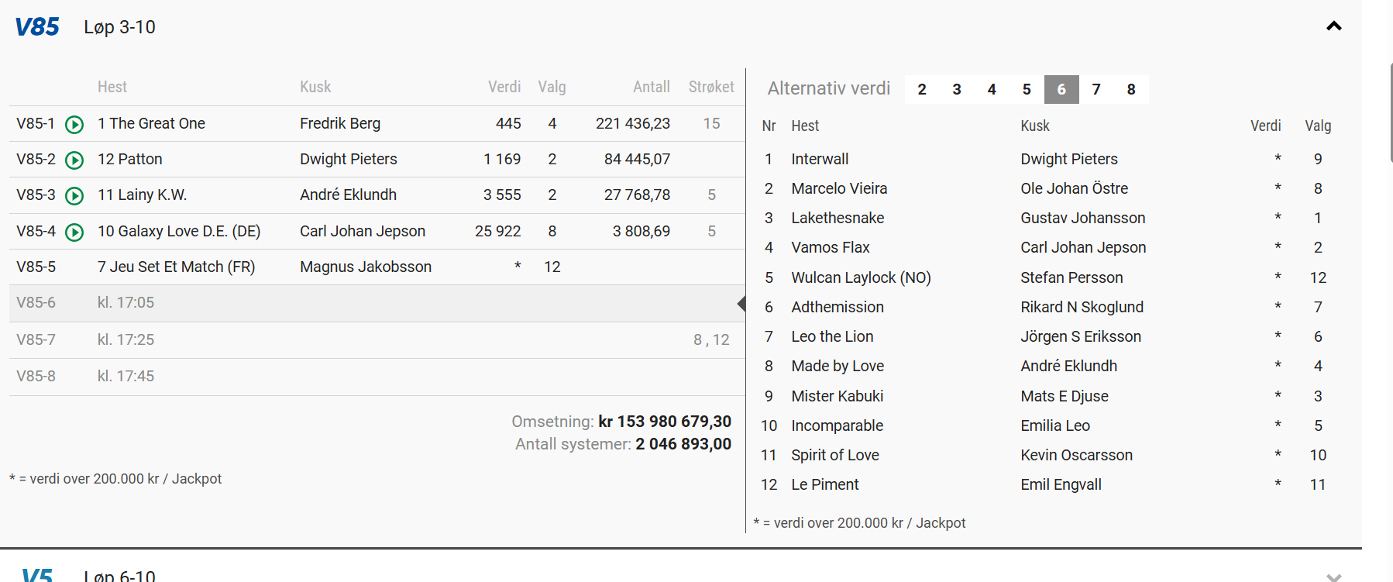Open V85-5 row Jeu Set Et Match
Image resolution: width=1393 pixels, height=582 pixels.
tap(176, 267)
